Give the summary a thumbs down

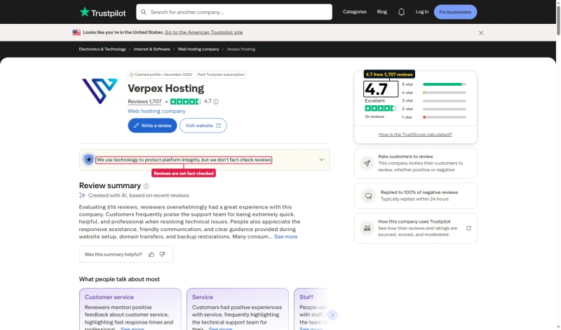162,254
